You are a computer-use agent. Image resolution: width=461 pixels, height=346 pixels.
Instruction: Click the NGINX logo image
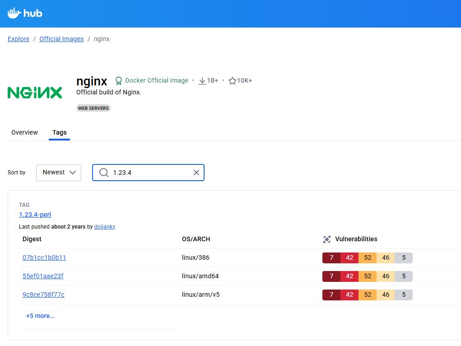[x=35, y=93]
